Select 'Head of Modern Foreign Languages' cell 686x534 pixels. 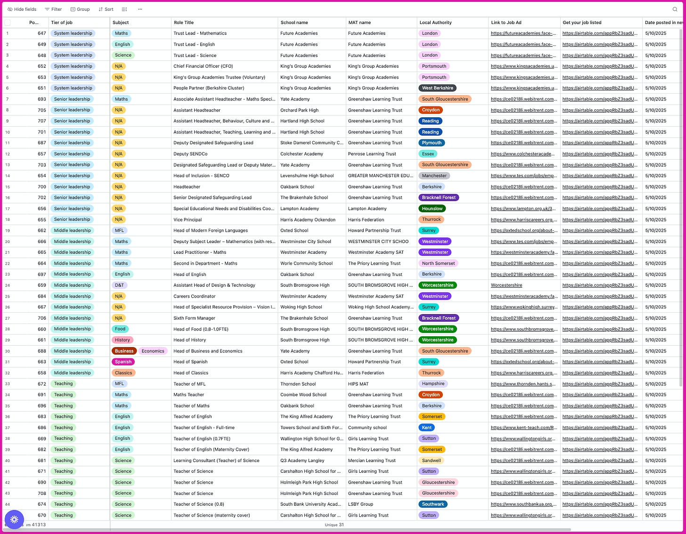(x=224, y=231)
